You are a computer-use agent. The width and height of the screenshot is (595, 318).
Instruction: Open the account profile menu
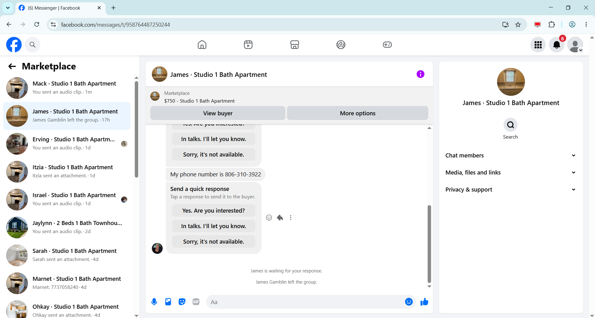575,45
